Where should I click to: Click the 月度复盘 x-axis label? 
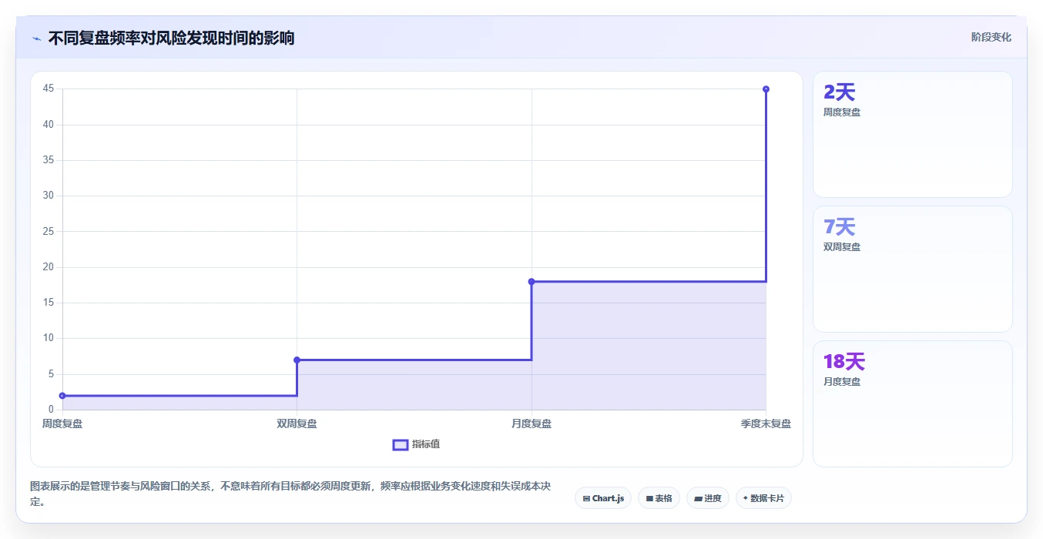(532, 423)
